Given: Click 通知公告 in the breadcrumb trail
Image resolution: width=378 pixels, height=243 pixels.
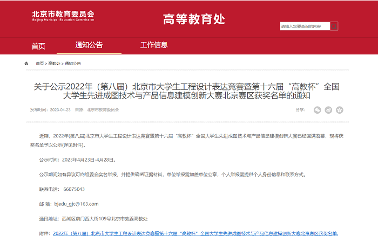Looking at the screenshot, I should click(73, 64).
